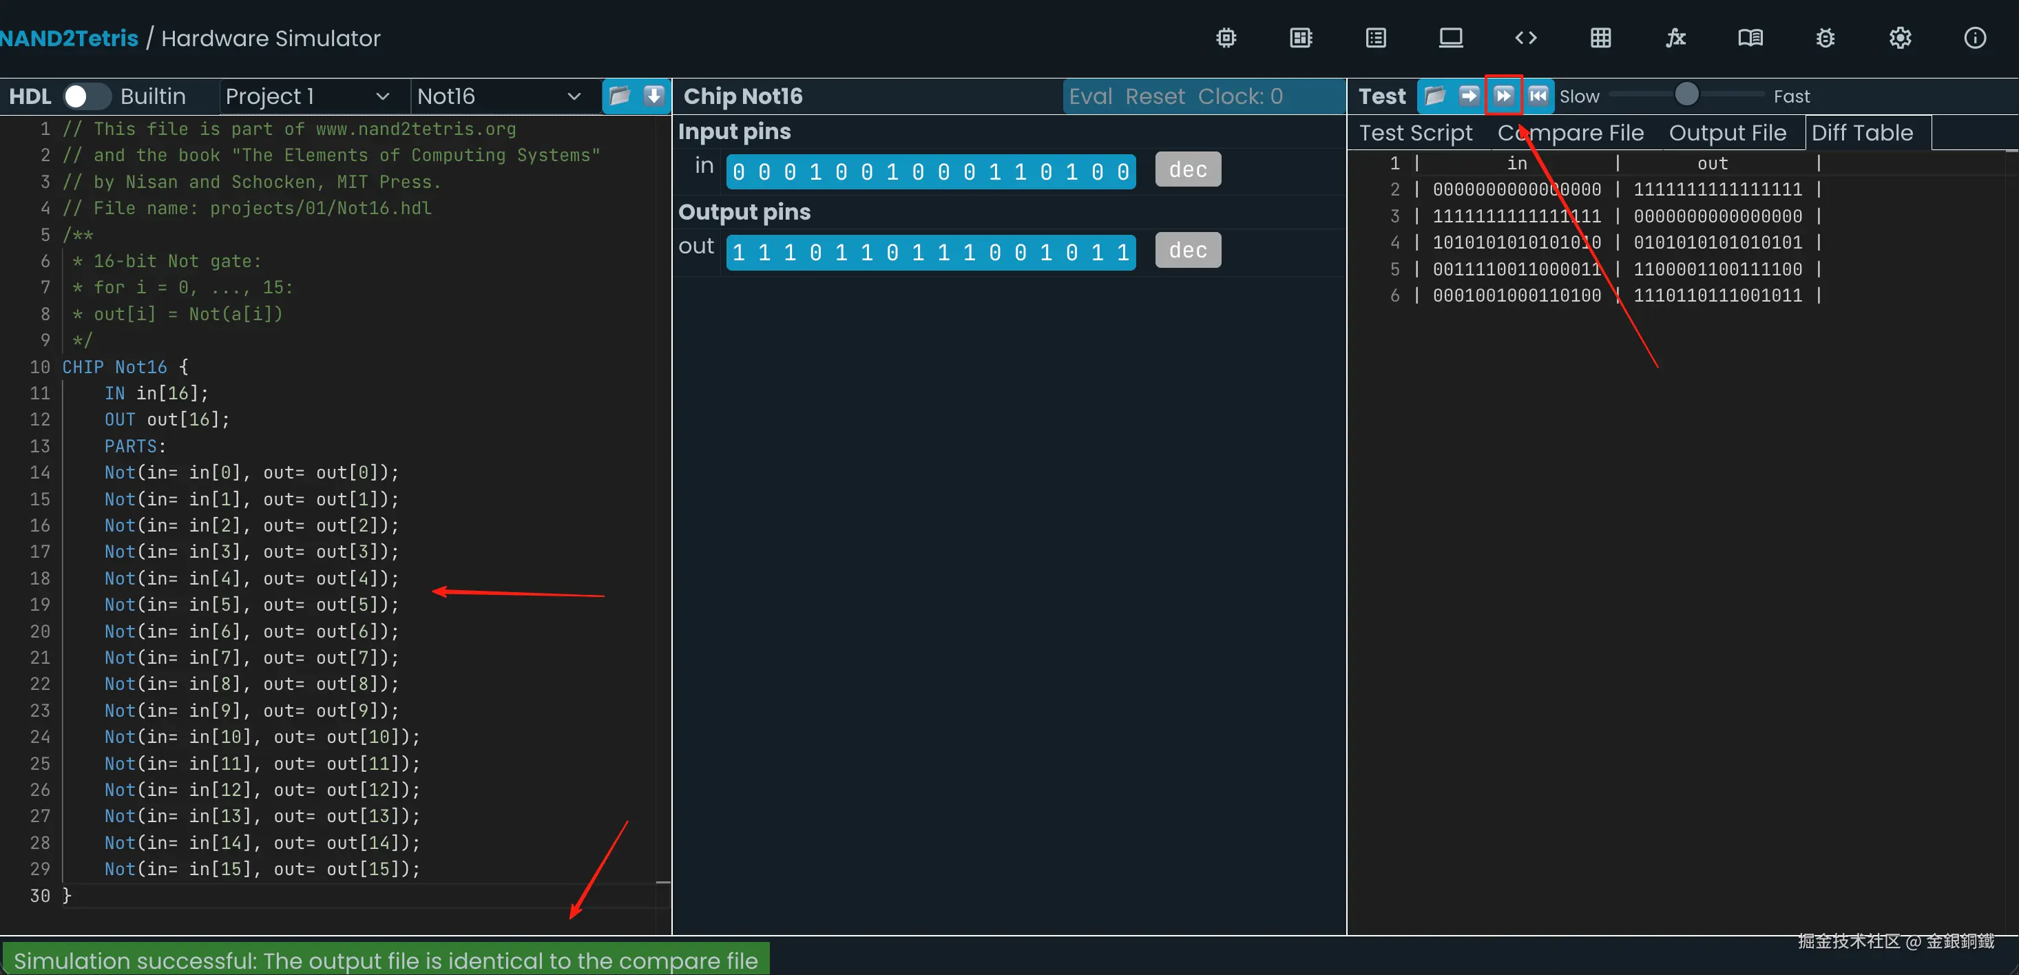The height and width of the screenshot is (975, 2019).
Task: Toggle out pin format dec button
Action: pos(1187,250)
